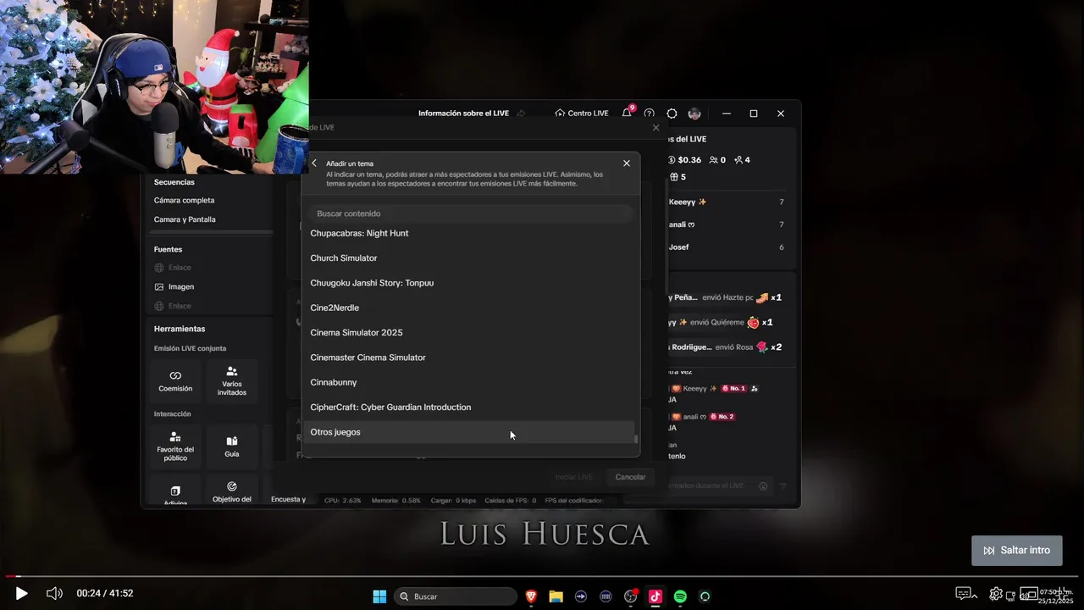The image size is (1084, 610).
Task: Select Chupacabras: Night Hunt topic
Action: [x=470, y=233]
